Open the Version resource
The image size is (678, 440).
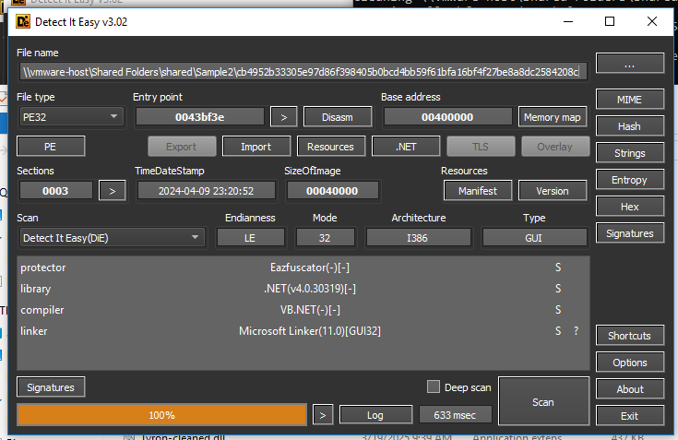point(553,191)
